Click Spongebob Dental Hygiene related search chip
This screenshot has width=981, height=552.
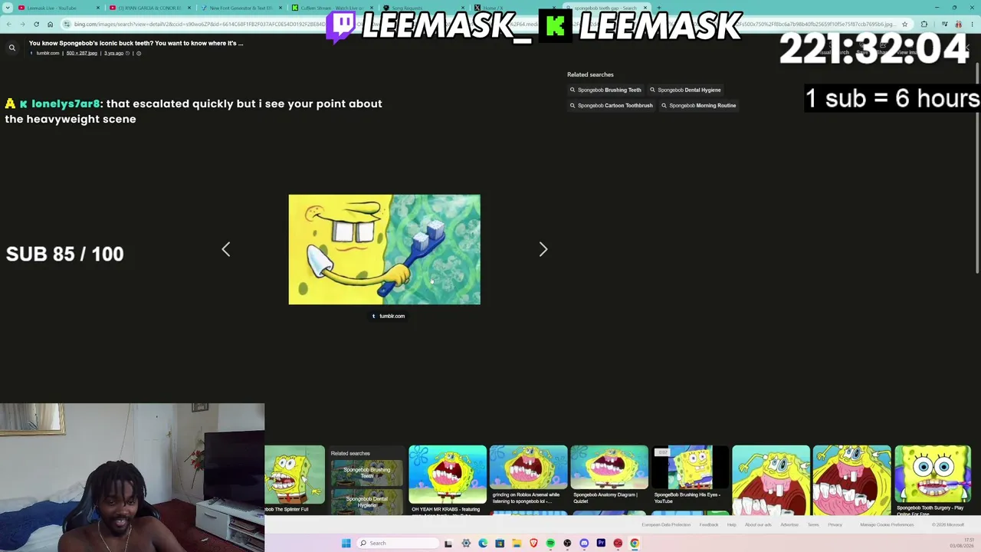[685, 90]
